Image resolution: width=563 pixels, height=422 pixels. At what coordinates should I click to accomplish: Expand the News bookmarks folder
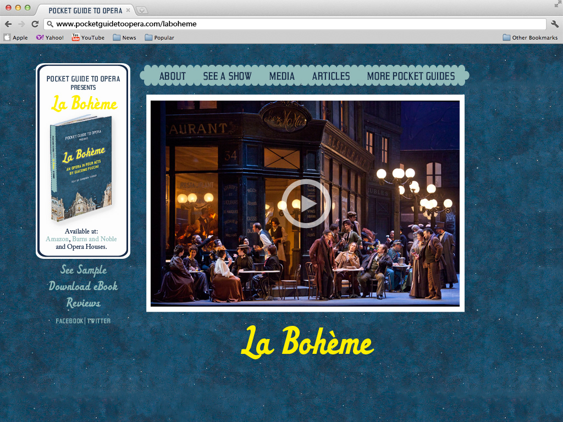pos(124,37)
